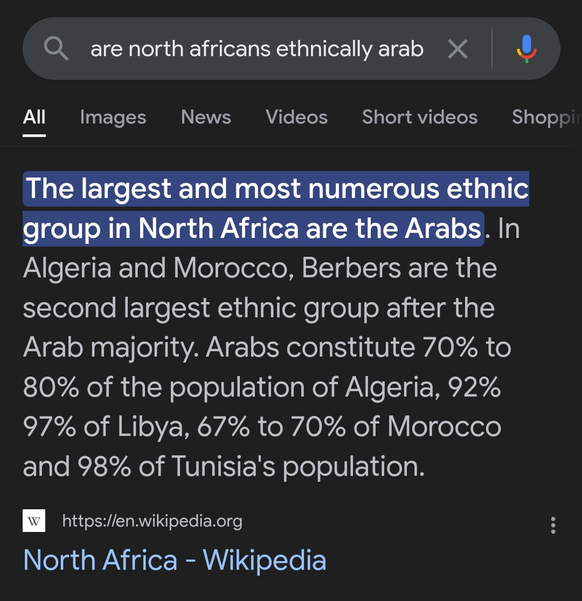Click the magnifying glass search icon
The width and height of the screenshot is (582, 601).
point(56,50)
